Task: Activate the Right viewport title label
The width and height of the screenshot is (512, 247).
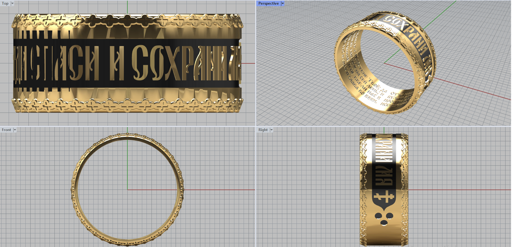Action: (263, 130)
